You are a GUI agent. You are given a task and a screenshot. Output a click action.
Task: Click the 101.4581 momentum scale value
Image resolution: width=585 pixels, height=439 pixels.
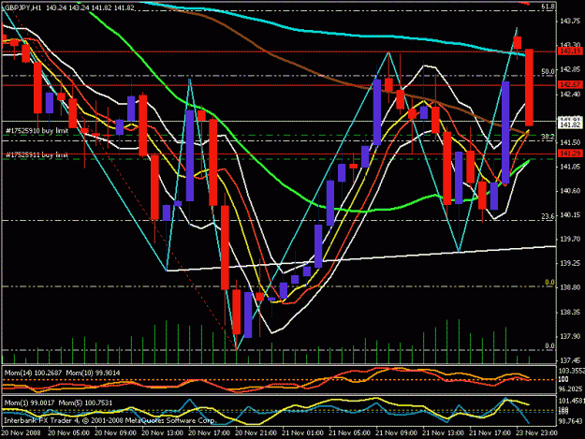coord(571,402)
